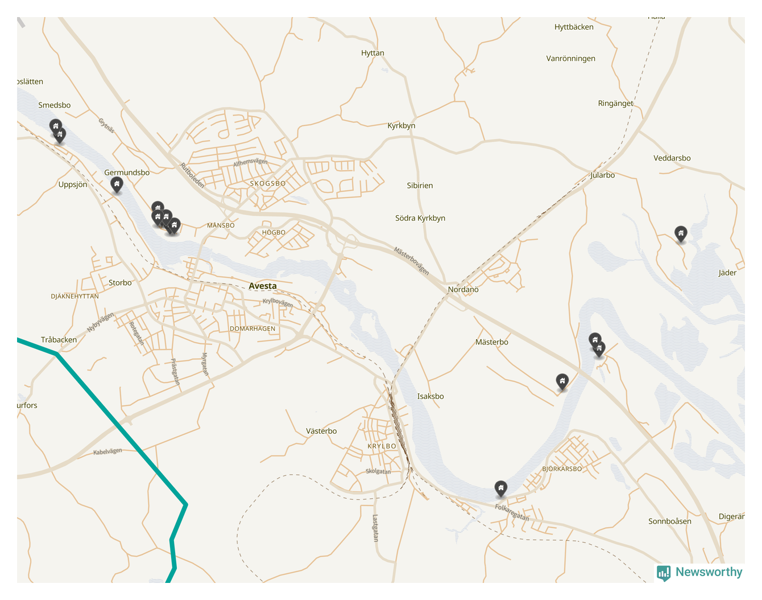The image size is (762, 600).
Task: Click the Krylbo district label
Action: click(x=382, y=446)
